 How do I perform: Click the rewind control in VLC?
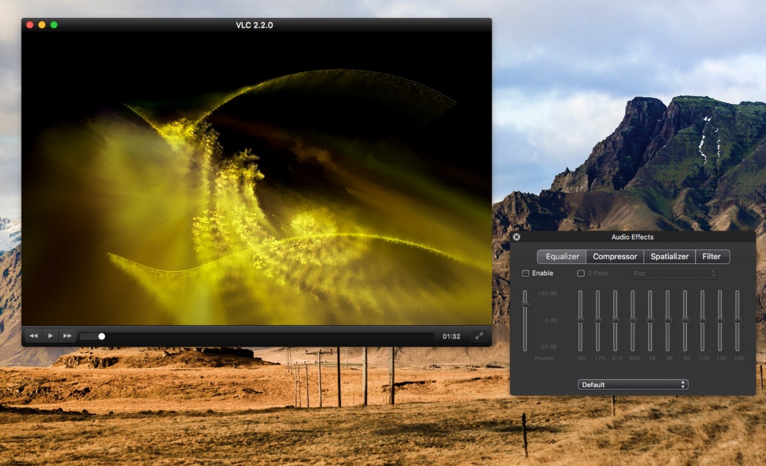[x=33, y=336]
